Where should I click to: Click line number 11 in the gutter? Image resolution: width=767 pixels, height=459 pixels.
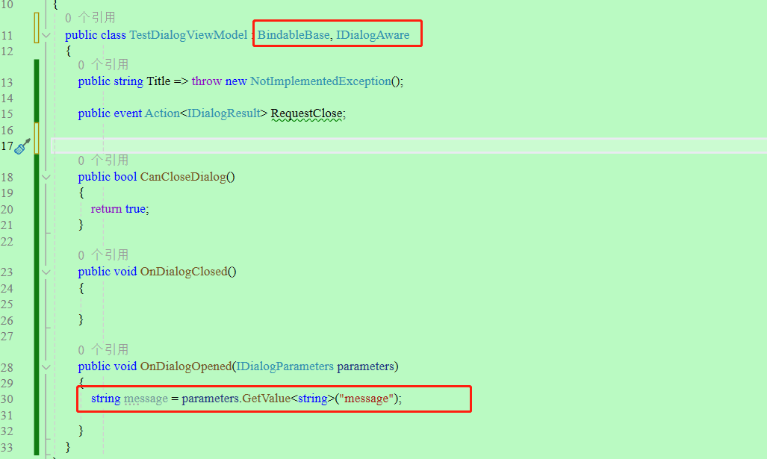pos(7,36)
